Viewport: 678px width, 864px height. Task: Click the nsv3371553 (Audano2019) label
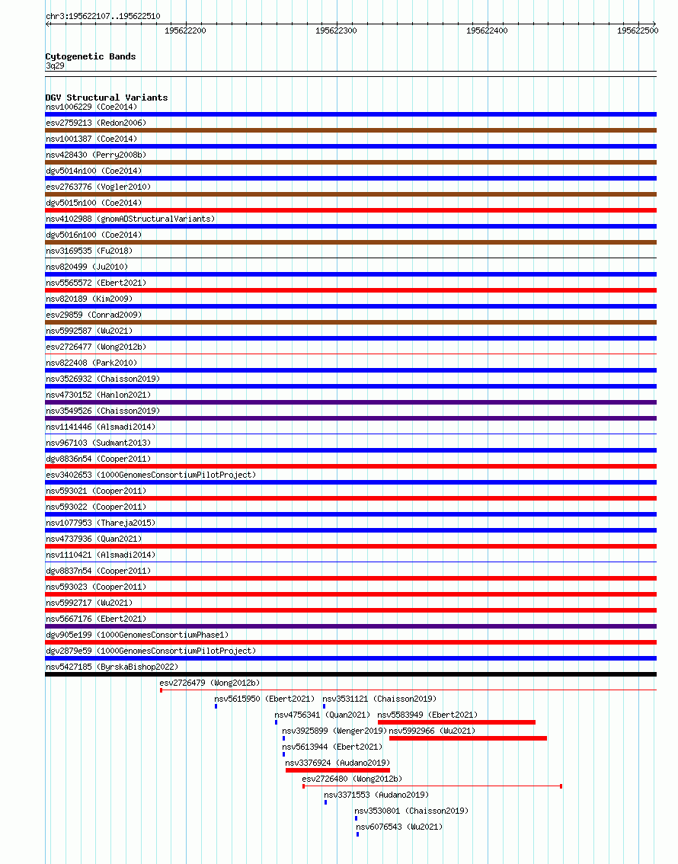coord(376,794)
